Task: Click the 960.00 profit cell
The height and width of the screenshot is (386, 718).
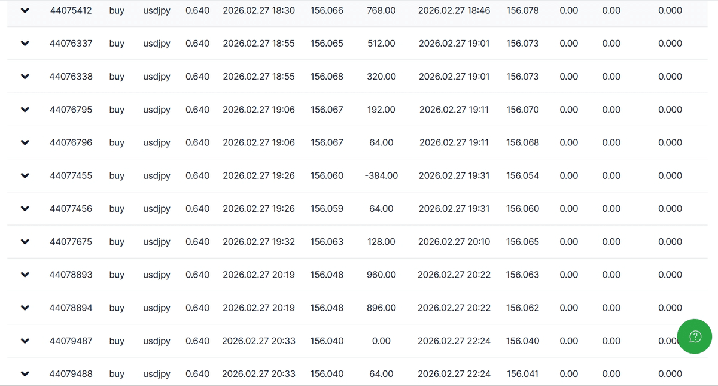Action: pyautogui.click(x=381, y=275)
